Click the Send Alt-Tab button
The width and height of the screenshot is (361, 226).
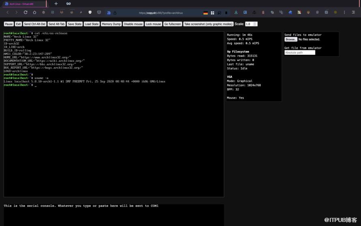click(57, 24)
